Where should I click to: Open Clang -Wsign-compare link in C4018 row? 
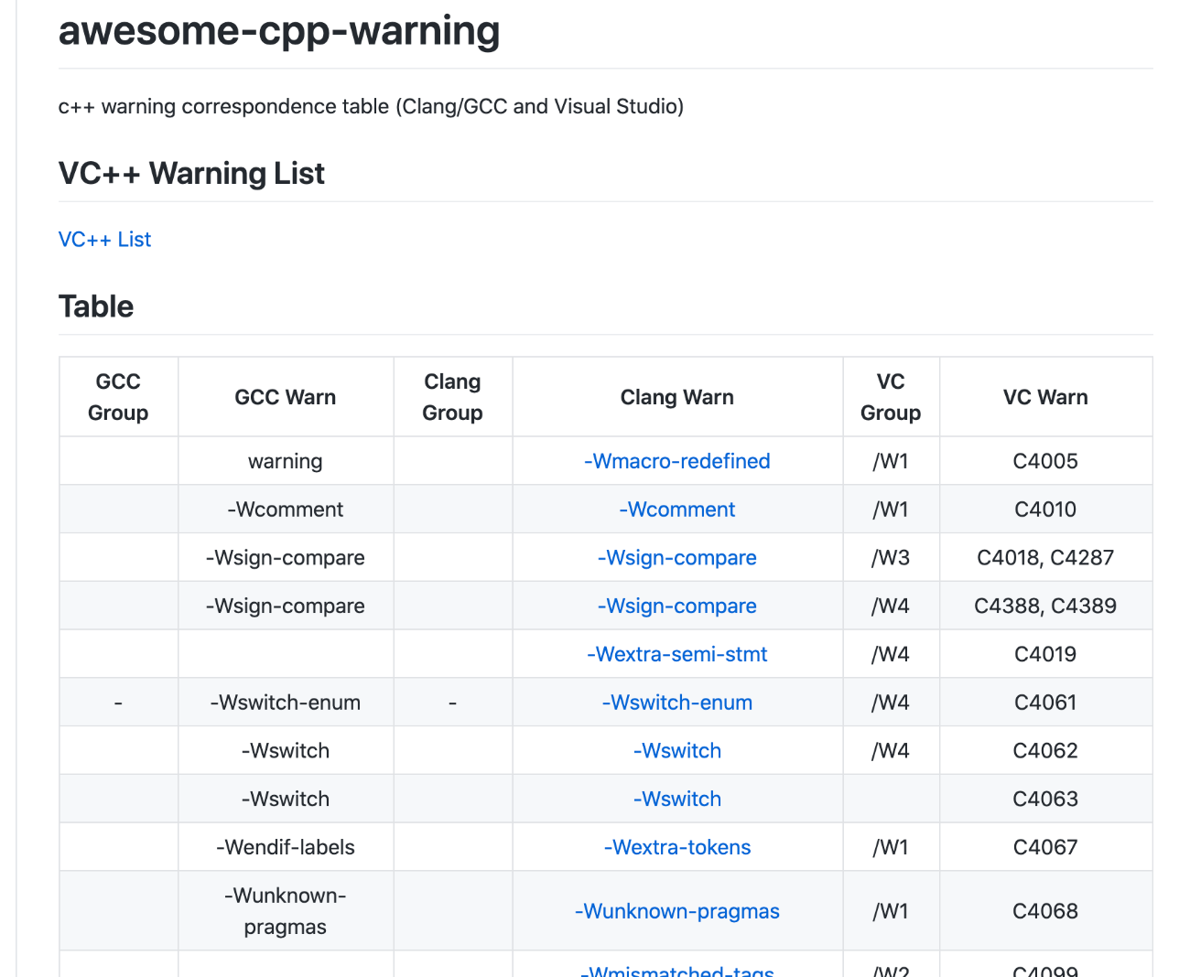pos(677,558)
